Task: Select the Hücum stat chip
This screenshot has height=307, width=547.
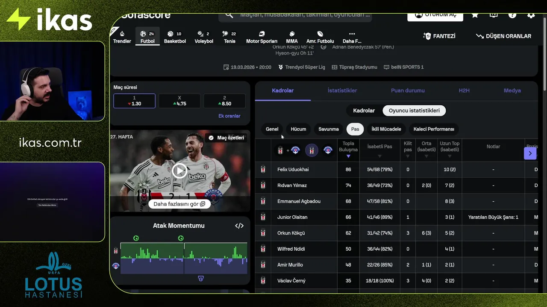Action: (298, 129)
